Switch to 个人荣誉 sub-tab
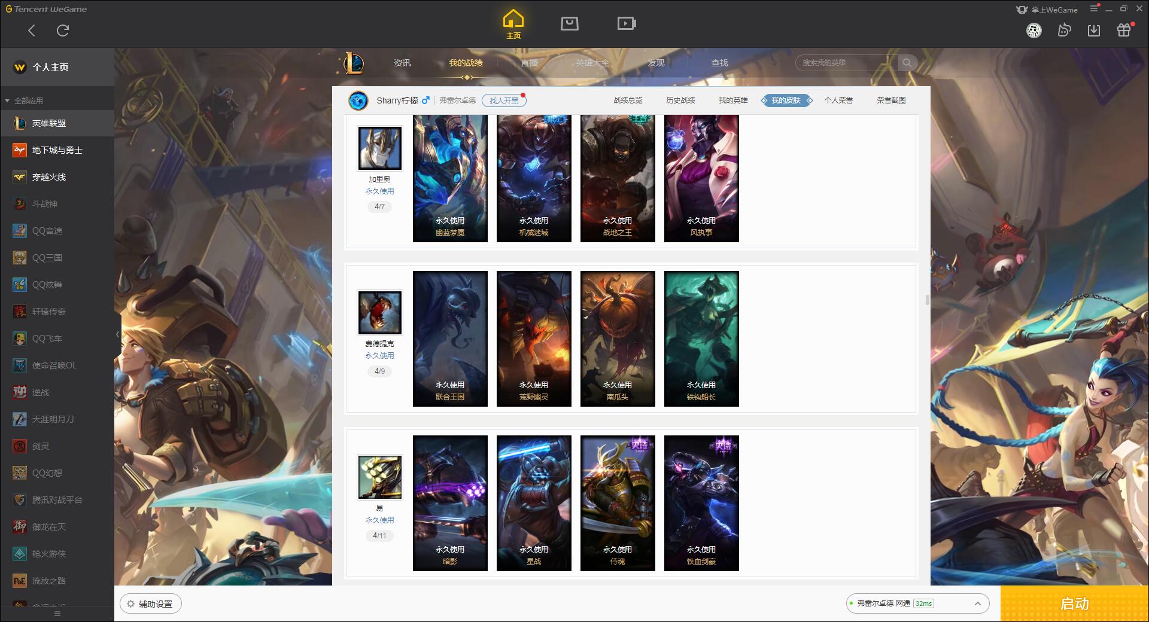The width and height of the screenshot is (1149, 622). 838,100
